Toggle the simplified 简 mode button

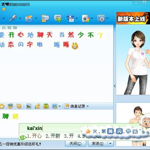(110, 131)
